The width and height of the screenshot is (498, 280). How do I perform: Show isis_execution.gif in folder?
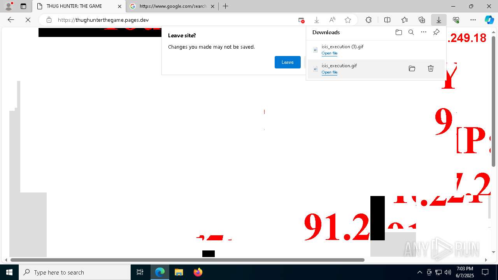412,68
